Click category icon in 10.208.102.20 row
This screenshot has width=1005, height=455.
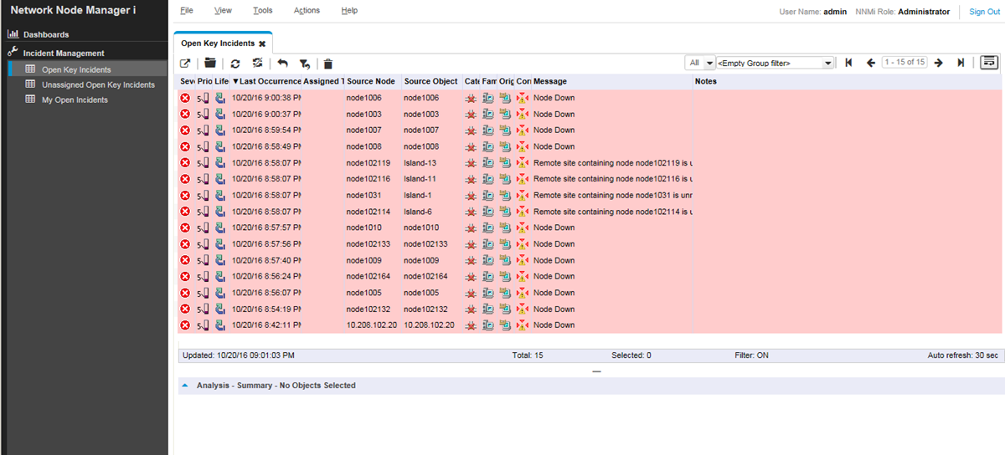(x=472, y=325)
